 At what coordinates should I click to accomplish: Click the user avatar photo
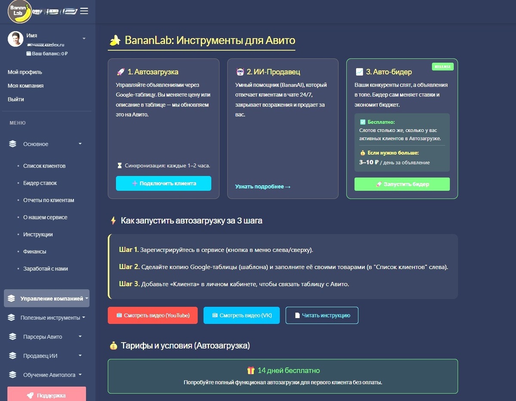(x=15, y=39)
